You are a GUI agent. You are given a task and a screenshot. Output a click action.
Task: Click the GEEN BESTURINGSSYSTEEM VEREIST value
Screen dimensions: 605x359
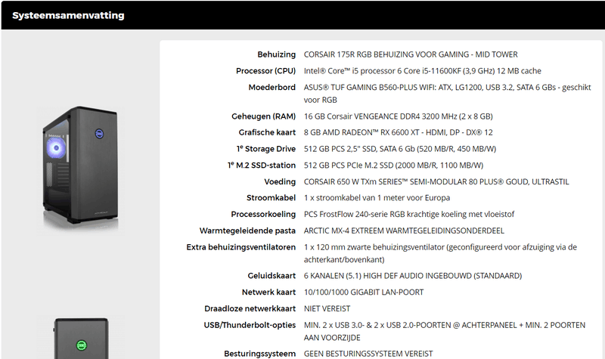point(368,354)
